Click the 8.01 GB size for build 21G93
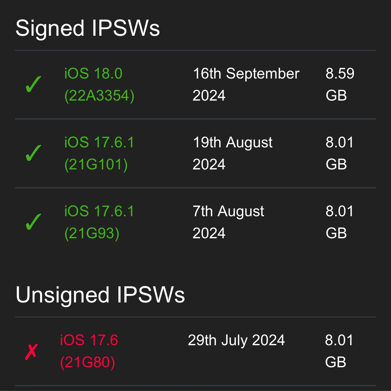Image resolution: width=391 pixels, height=391 pixels. (340, 222)
